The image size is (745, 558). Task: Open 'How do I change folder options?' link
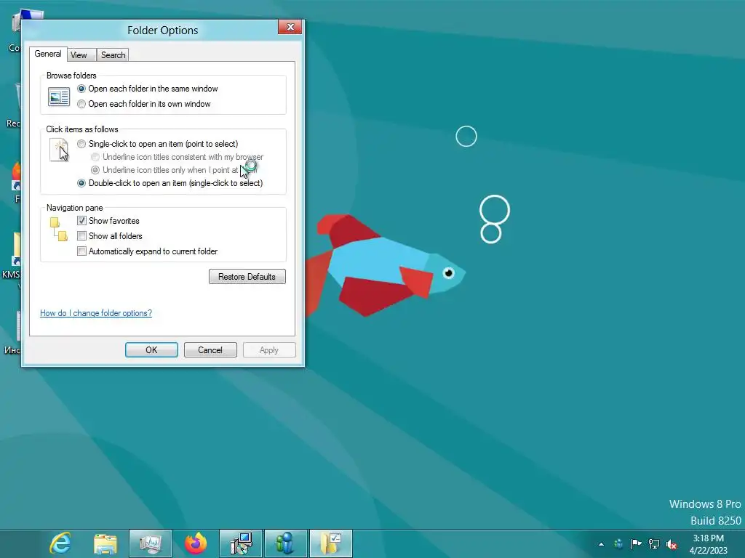tap(96, 313)
